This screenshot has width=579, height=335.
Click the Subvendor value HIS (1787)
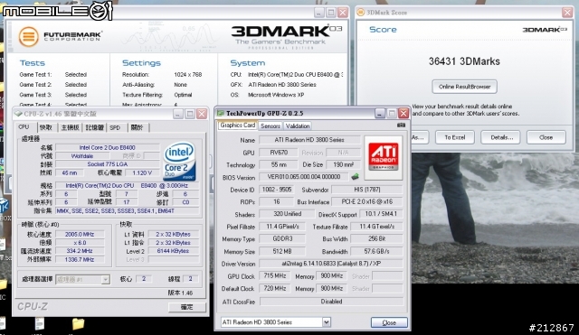tap(367, 190)
